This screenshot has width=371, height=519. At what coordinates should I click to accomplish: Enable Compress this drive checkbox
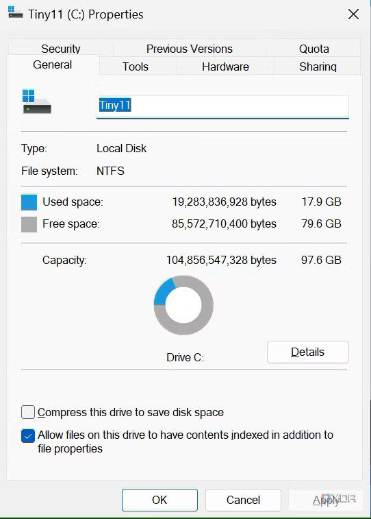pos(28,413)
